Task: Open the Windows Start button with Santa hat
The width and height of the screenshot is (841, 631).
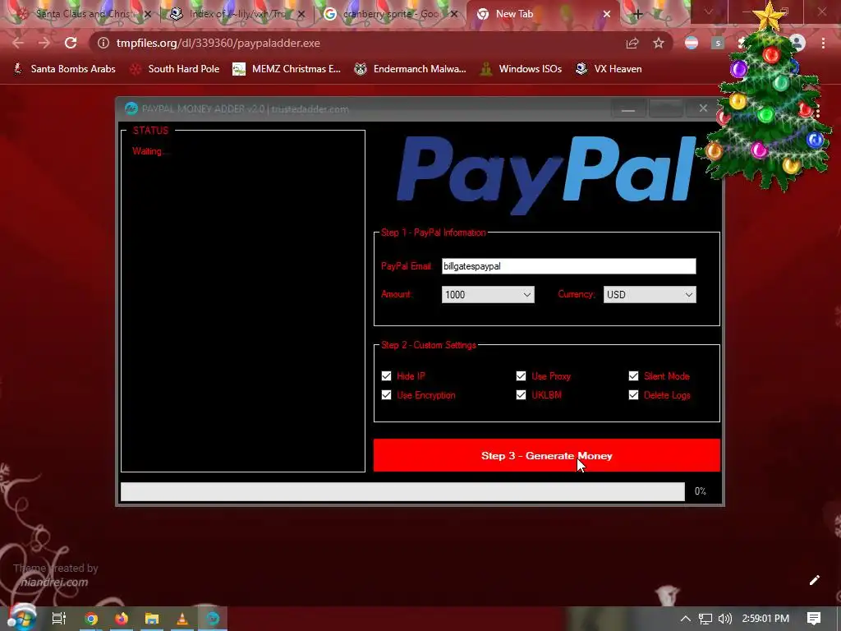Action: coord(21,617)
